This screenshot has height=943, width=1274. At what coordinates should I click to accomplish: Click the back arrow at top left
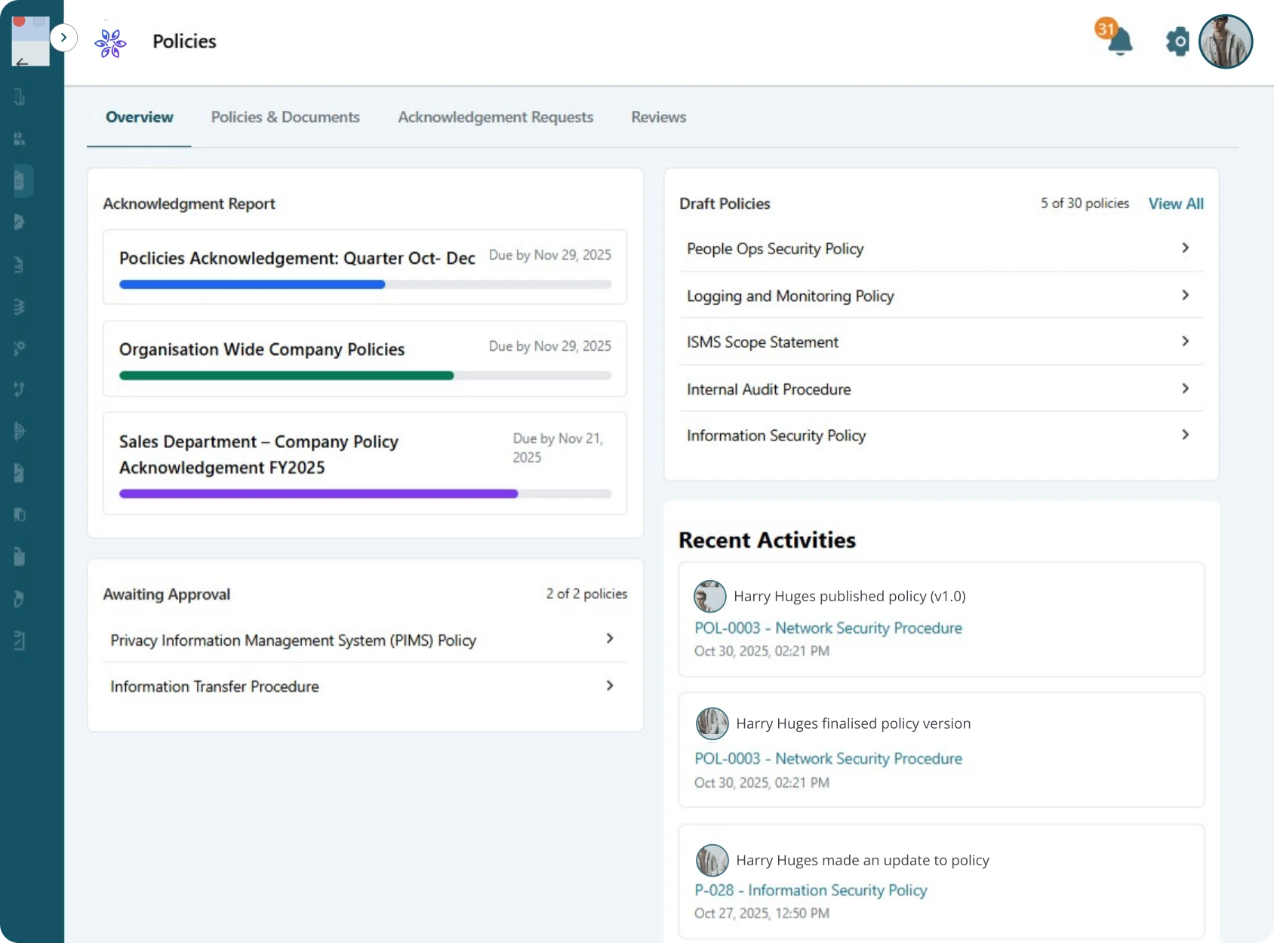(x=22, y=63)
